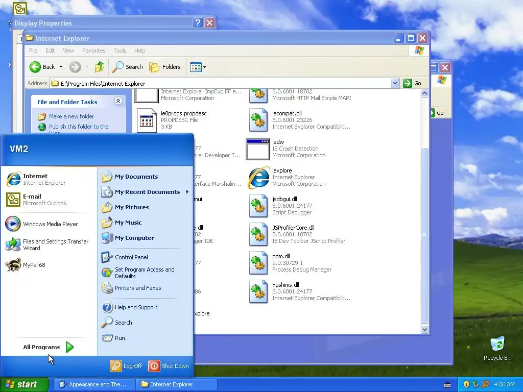Viewport: 523px width, 392px height.
Task: Click the Search toolbar button
Action: 127,67
